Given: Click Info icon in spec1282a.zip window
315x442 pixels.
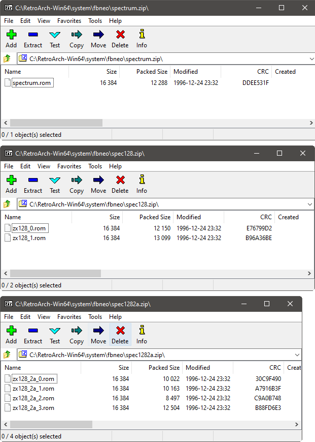Looking at the screenshot, I should click(142, 330).
